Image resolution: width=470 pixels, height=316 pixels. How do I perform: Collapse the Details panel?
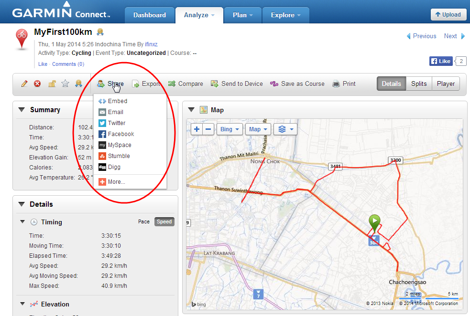coord(22,204)
